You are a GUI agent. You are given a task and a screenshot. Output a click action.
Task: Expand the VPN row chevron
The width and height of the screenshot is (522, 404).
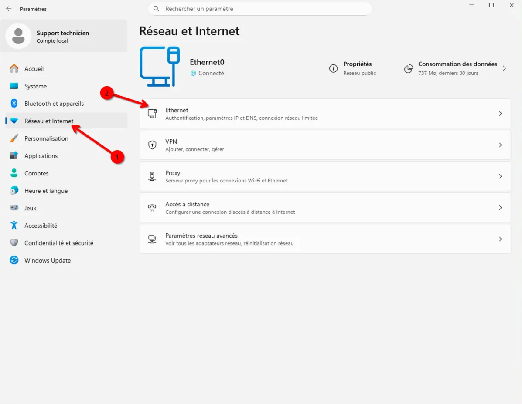pos(500,145)
